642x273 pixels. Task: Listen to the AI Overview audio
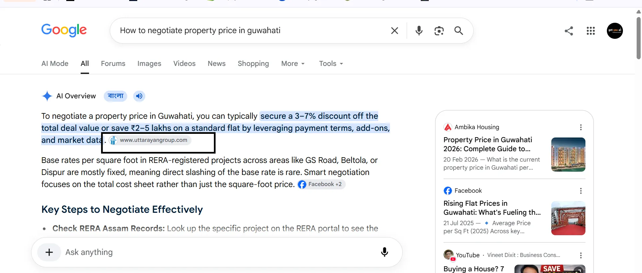coord(139,96)
